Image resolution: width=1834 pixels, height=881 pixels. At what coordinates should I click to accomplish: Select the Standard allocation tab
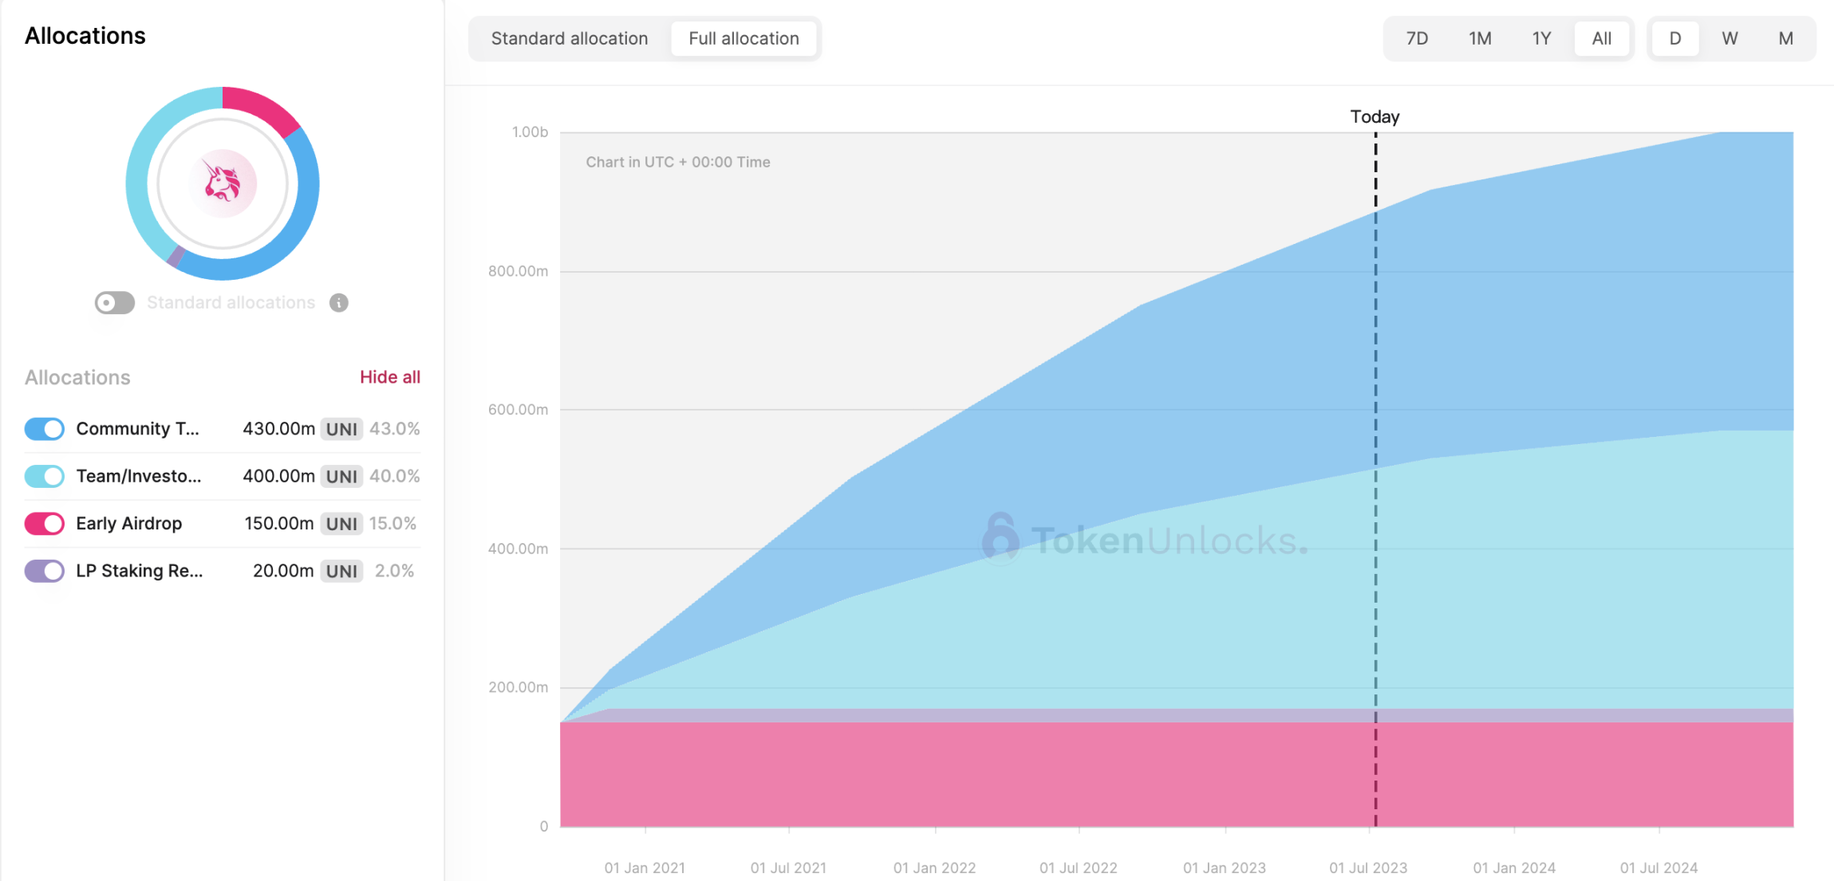click(569, 38)
